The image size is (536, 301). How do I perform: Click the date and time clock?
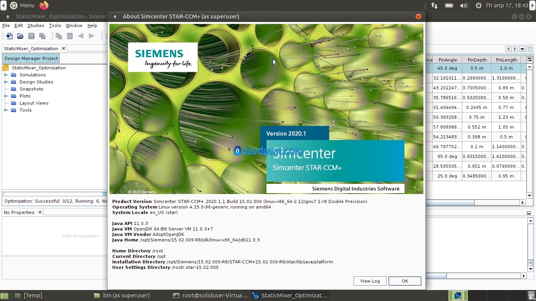click(x=507, y=5)
